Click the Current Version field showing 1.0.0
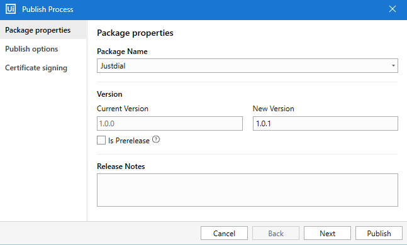 pos(170,123)
